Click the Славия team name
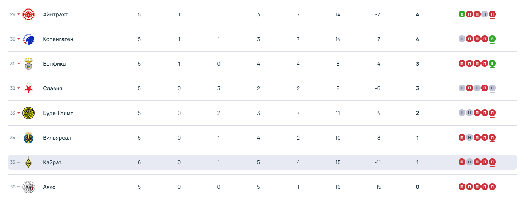The image size is (520, 204). pyautogui.click(x=53, y=88)
